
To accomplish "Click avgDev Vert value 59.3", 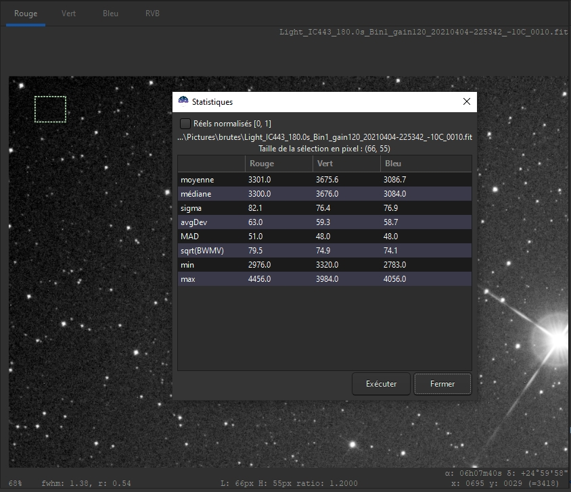I will [x=323, y=222].
